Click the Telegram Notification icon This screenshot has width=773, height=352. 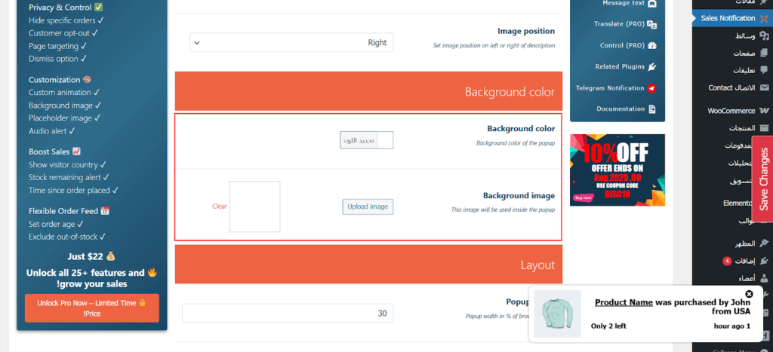(x=651, y=88)
